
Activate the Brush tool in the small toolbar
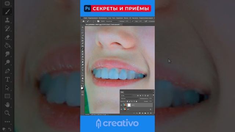tap(83, 49)
